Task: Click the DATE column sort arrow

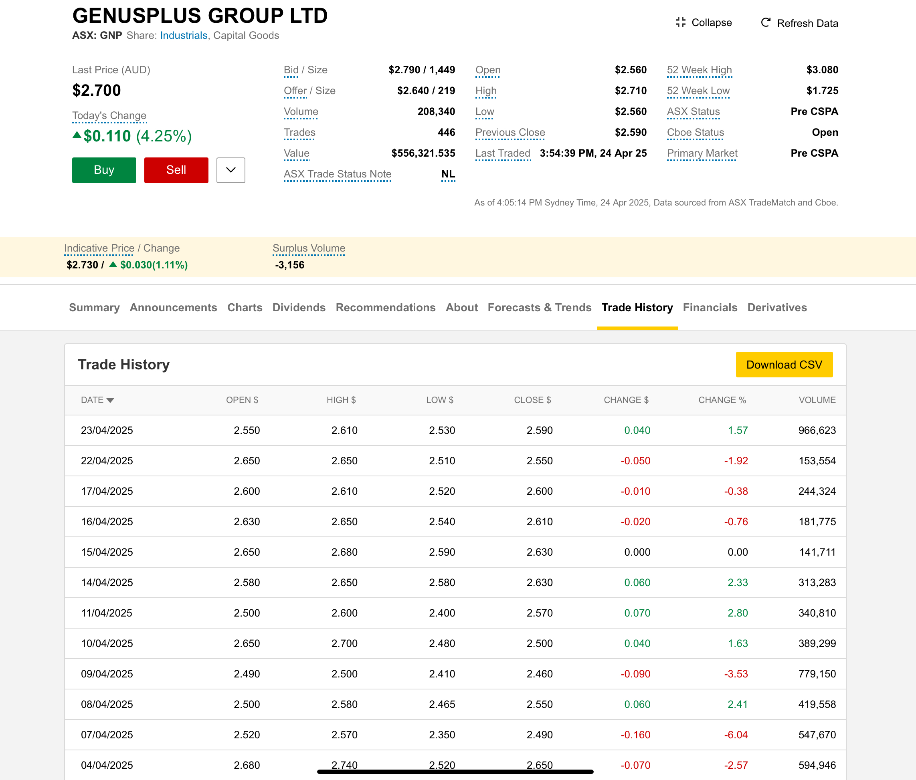Action: tap(110, 400)
